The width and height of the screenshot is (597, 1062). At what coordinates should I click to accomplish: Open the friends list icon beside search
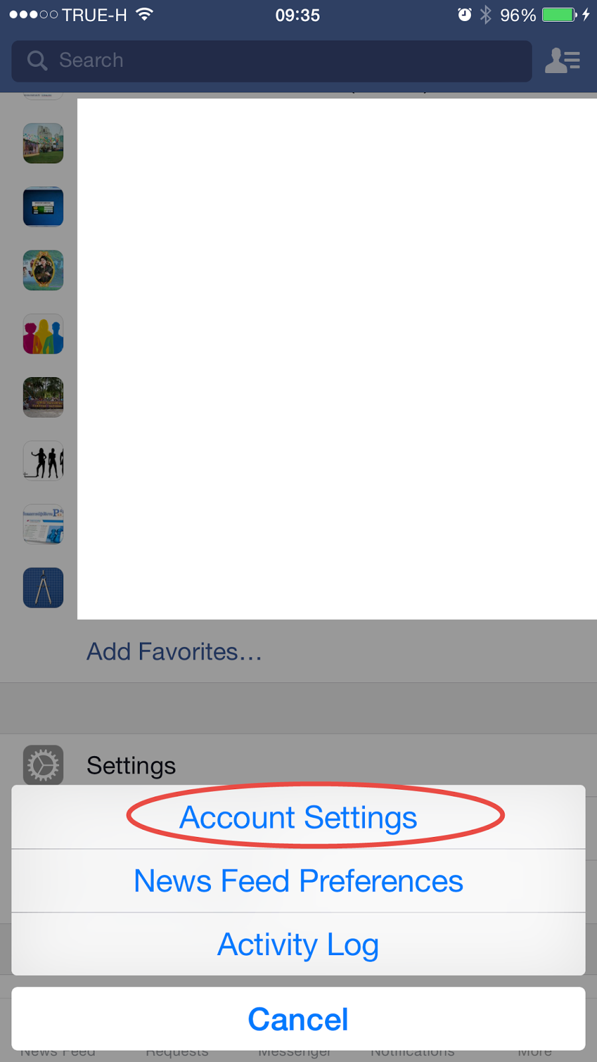[563, 60]
